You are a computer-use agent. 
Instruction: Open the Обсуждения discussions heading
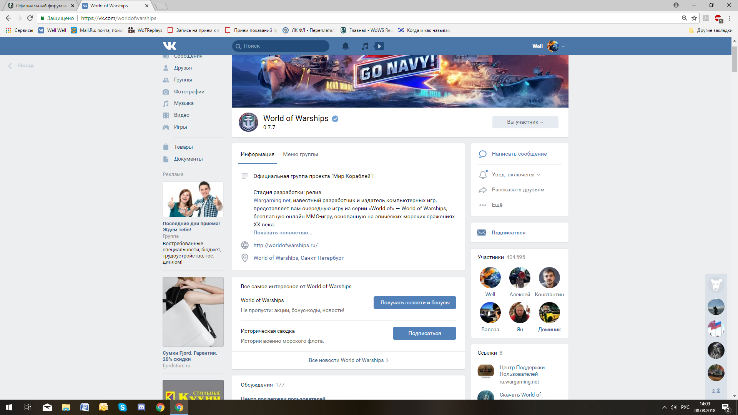[257, 385]
